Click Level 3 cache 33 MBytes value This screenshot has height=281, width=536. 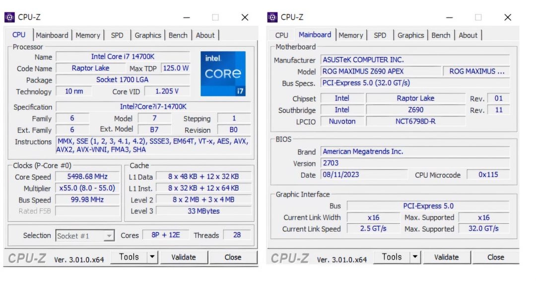coord(203,211)
